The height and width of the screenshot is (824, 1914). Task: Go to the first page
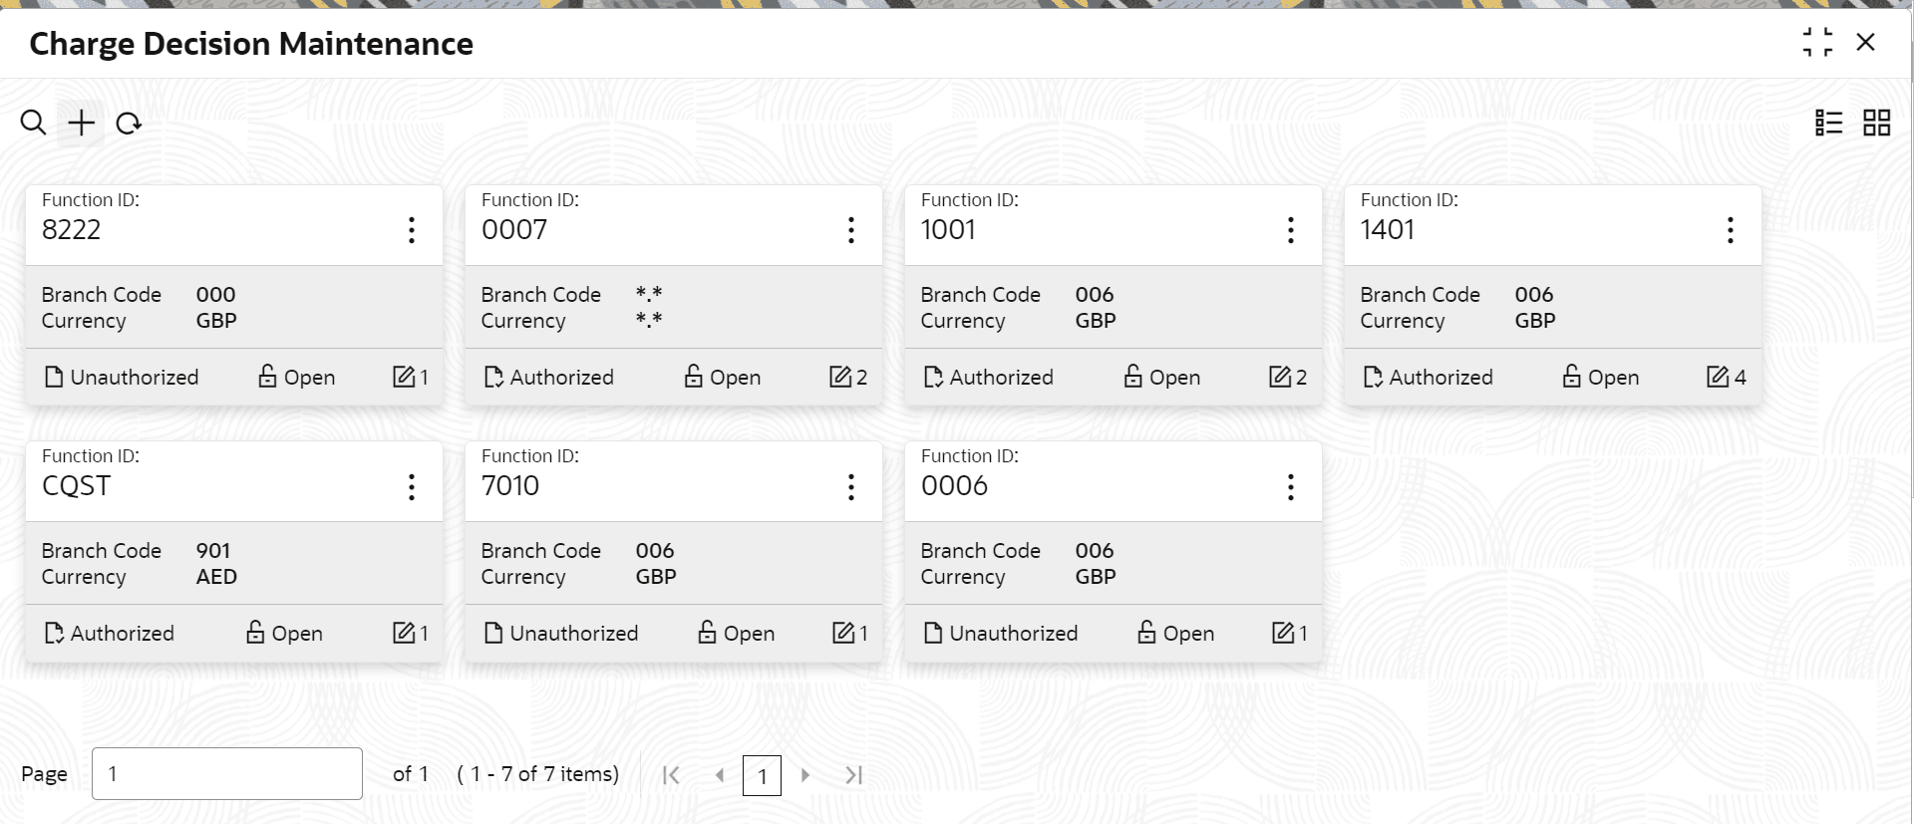point(671,775)
